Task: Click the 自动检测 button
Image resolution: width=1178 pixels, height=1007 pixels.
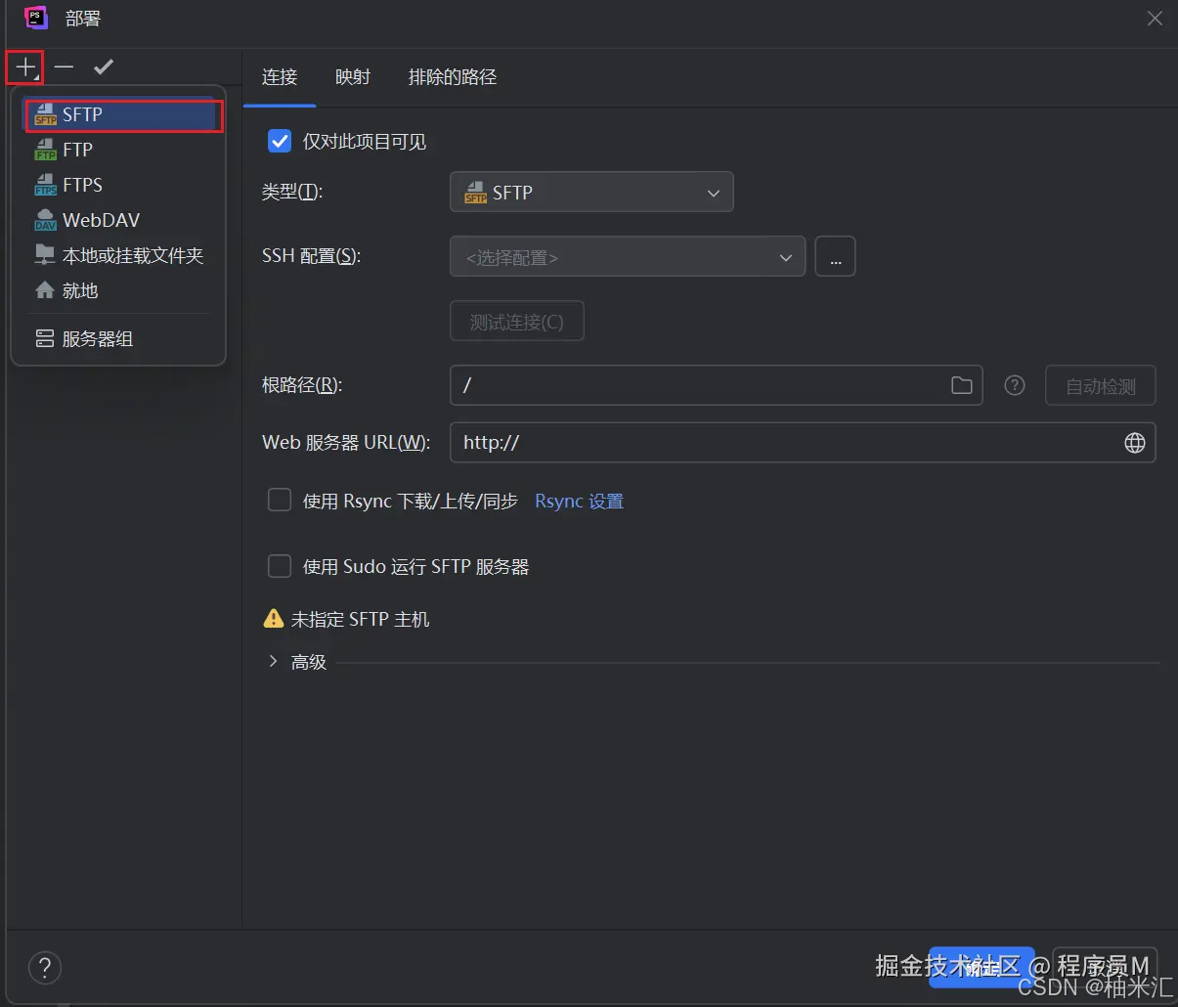Action: 1101,386
